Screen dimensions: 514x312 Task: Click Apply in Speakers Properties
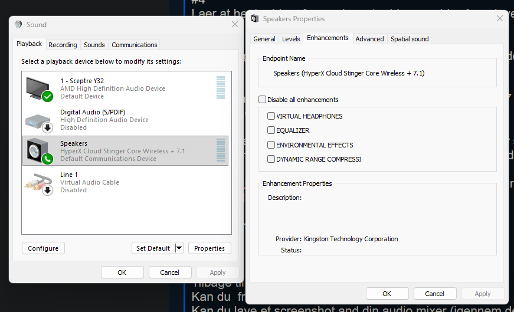[x=483, y=294]
